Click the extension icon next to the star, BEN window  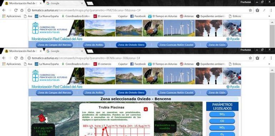click(x=257, y=58)
